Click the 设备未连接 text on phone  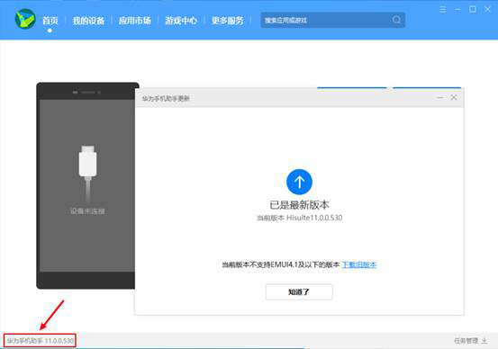tap(87, 211)
